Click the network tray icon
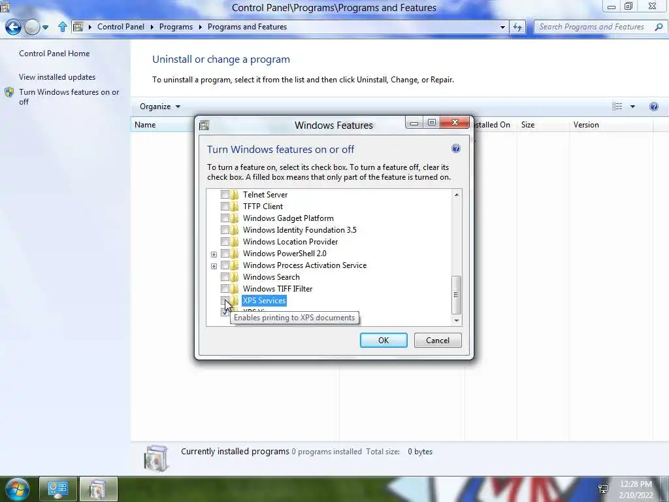The height and width of the screenshot is (502, 669). pyautogui.click(x=603, y=489)
